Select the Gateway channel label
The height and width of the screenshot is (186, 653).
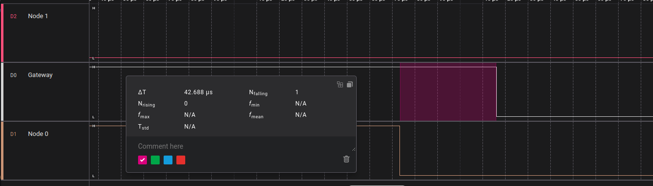coord(40,75)
